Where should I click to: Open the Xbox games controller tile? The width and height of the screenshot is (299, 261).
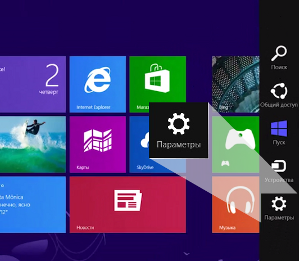pos(235,145)
